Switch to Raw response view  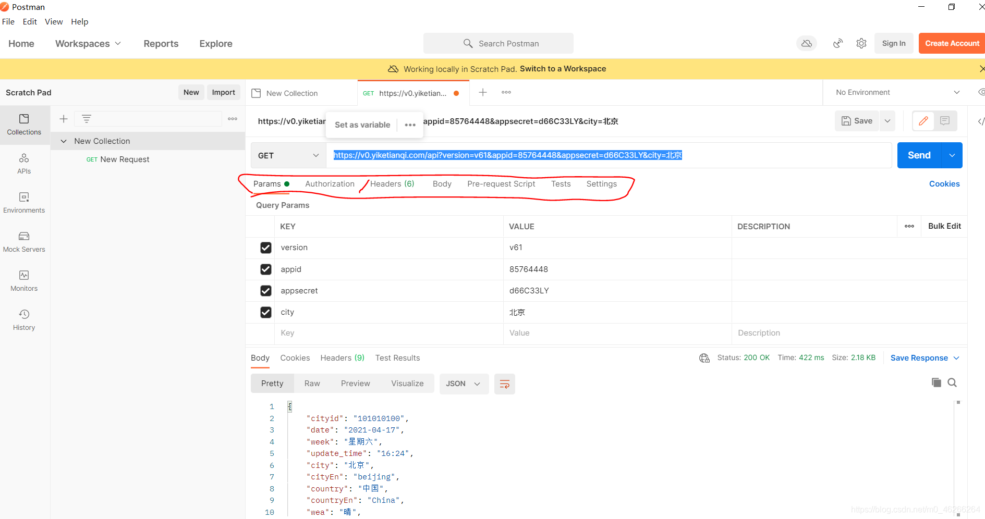312,384
